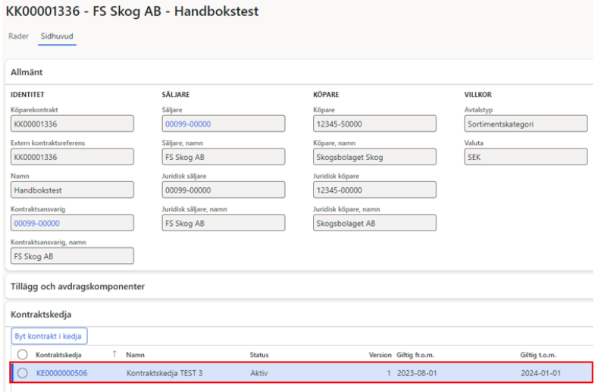Focus the Valuta SEK field
This screenshot has width=601, height=392.
point(525,157)
